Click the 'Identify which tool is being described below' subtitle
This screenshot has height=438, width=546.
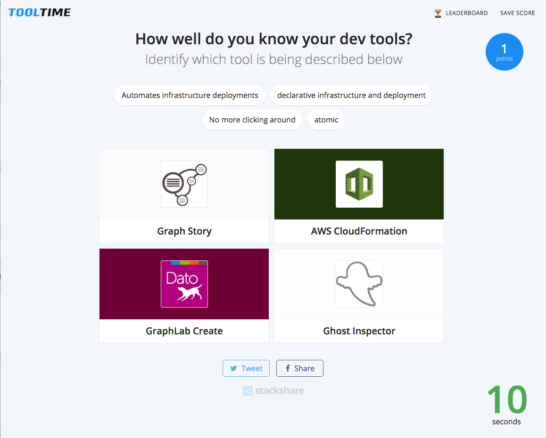coord(273,59)
